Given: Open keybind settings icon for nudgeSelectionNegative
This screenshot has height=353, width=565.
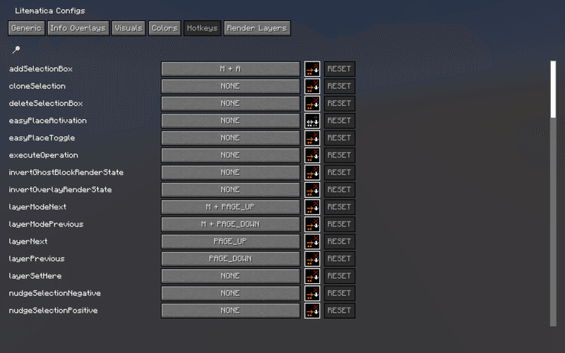Looking at the screenshot, I should [x=312, y=293].
